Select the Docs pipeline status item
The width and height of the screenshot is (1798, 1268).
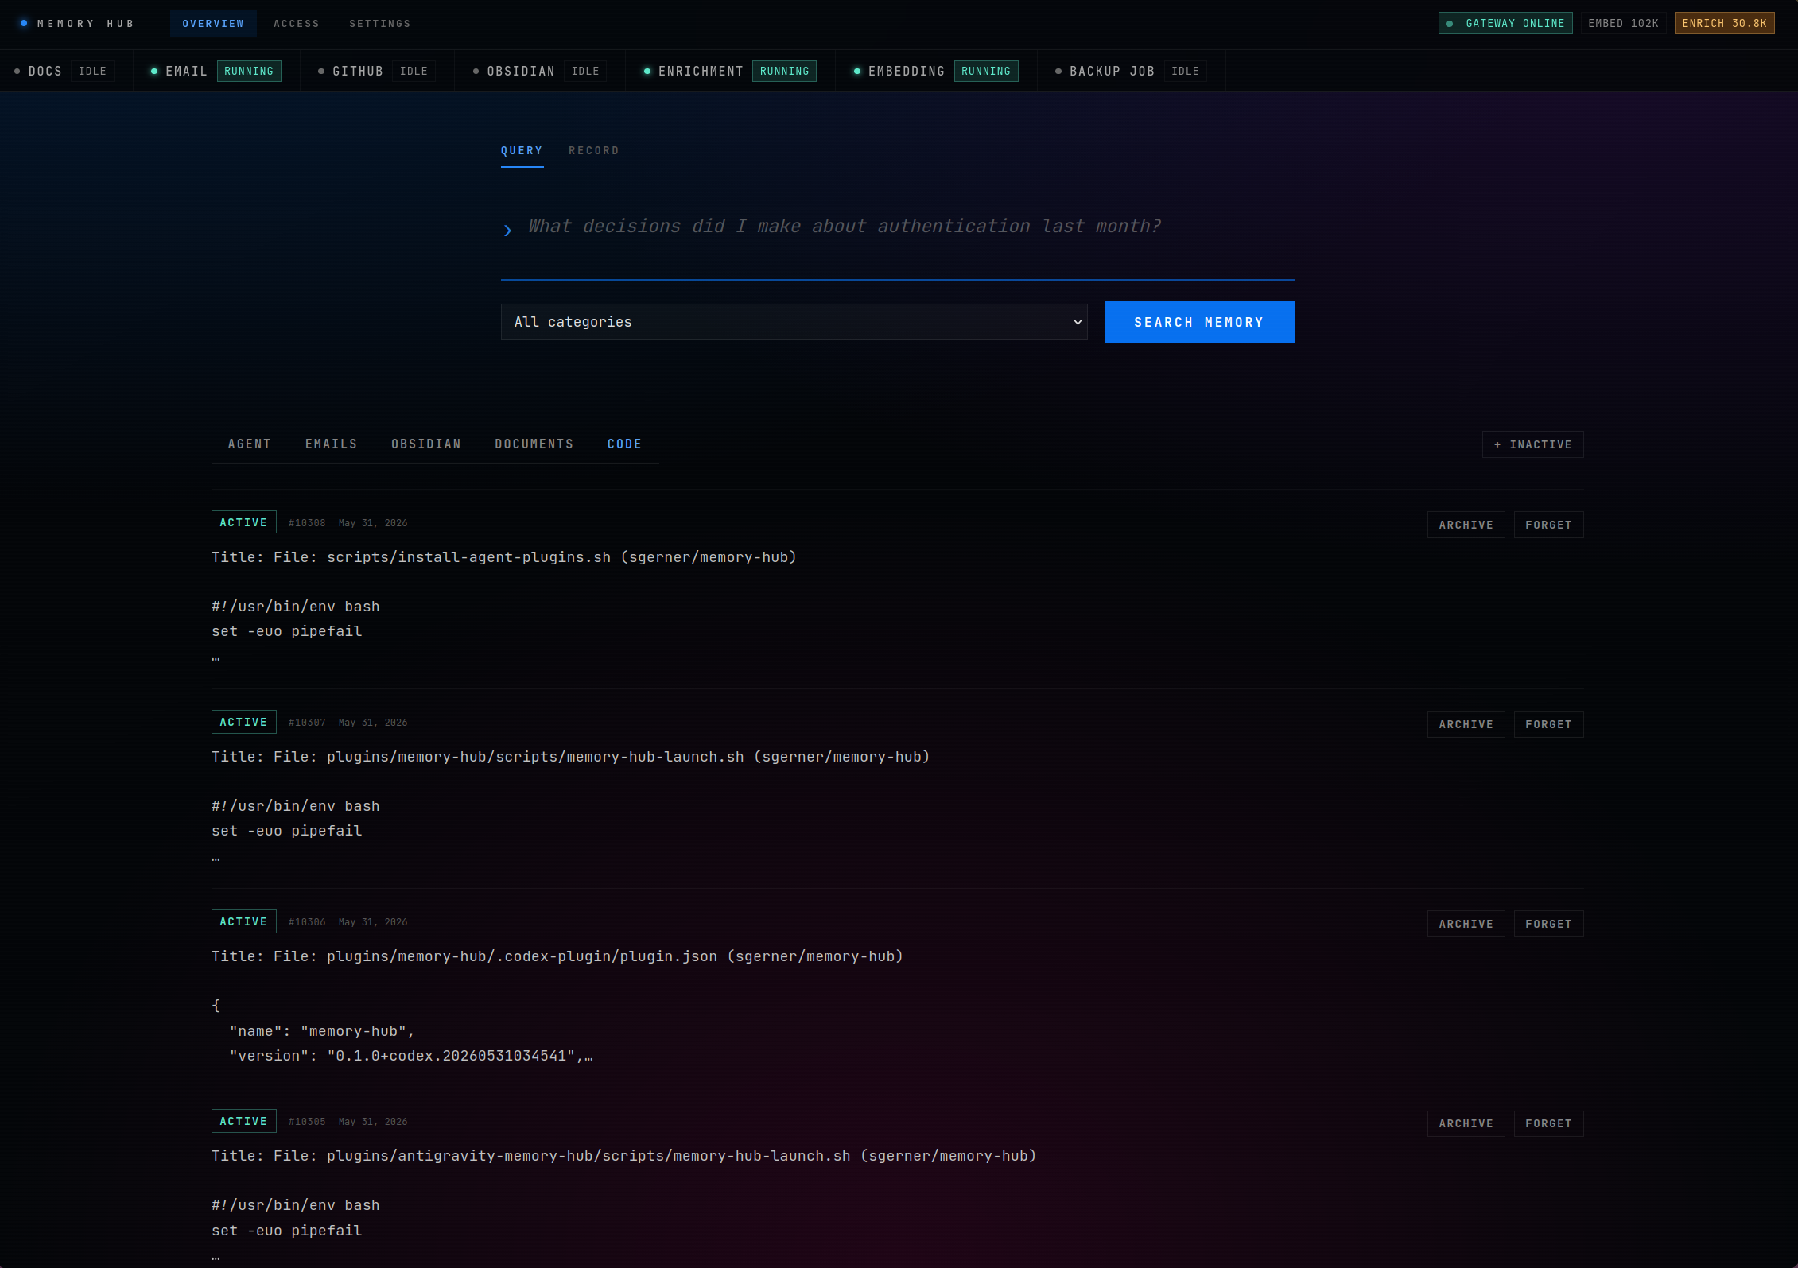coord(65,71)
